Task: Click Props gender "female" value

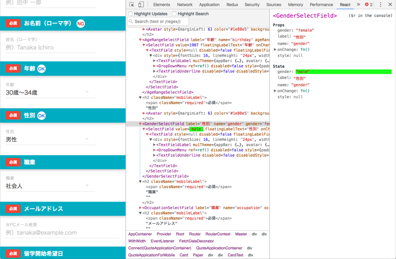Action: click(305, 30)
